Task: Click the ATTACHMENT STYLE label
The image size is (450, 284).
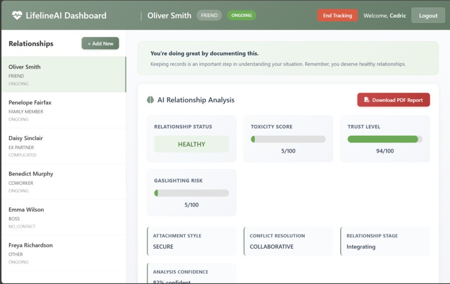Action: (177, 236)
